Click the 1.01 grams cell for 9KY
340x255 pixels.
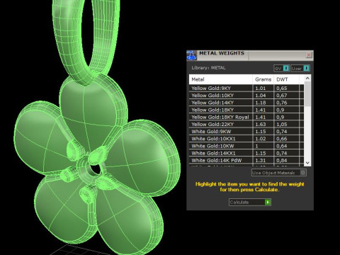coord(263,88)
